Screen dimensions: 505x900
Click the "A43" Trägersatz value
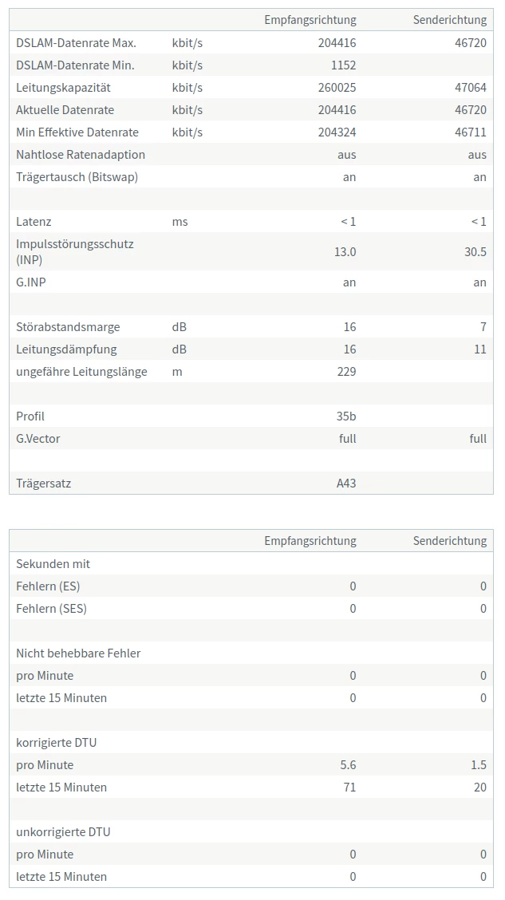[x=346, y=484]
